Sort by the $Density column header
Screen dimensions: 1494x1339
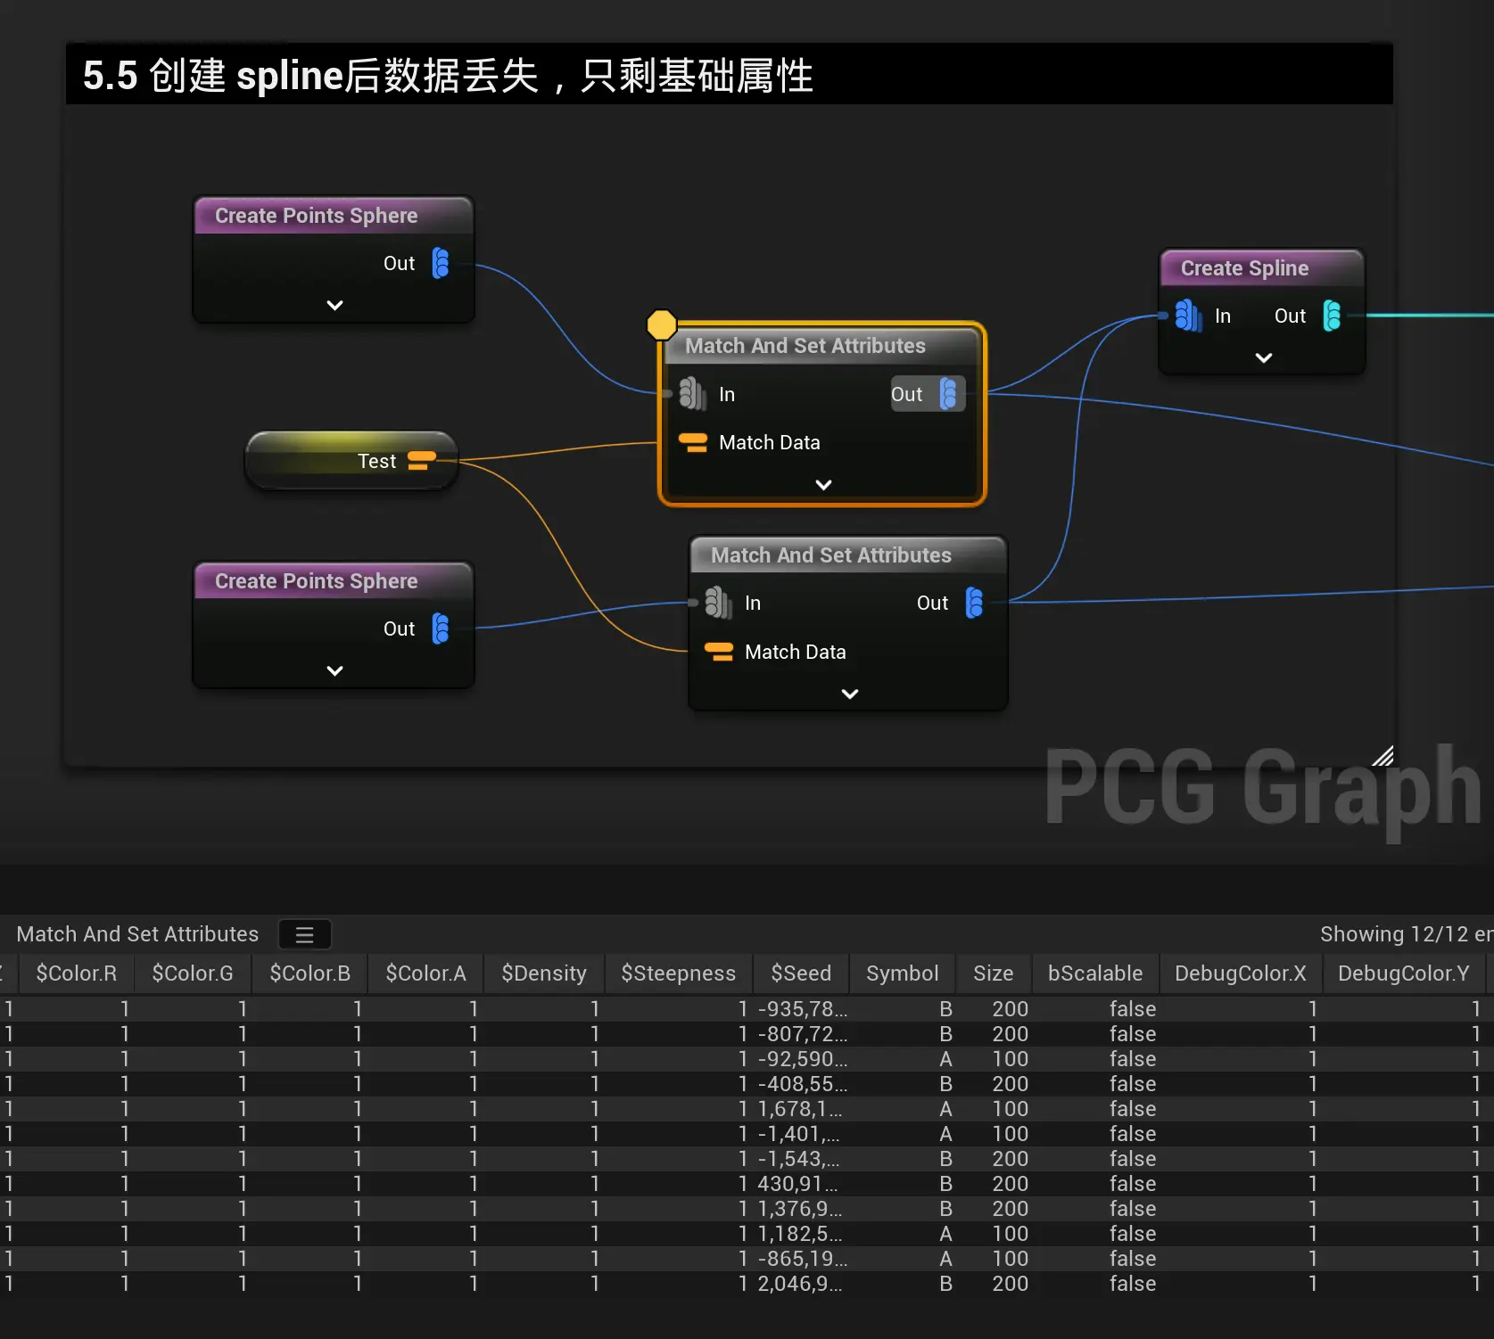tap(543, 973)
